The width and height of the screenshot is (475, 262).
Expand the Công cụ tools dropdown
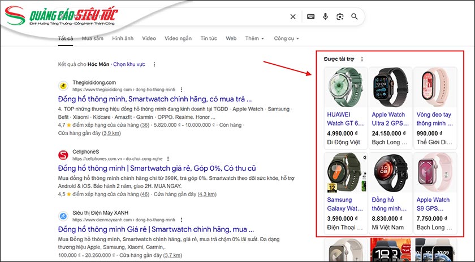(286, 39)
